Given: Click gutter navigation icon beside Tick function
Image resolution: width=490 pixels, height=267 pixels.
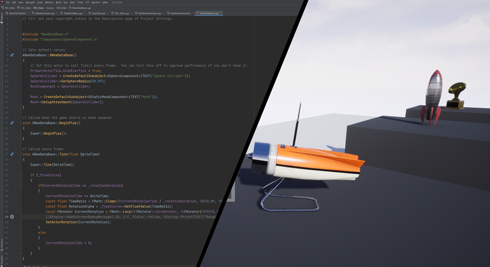Looking at the screenshot, I should [x=12, y=154].
